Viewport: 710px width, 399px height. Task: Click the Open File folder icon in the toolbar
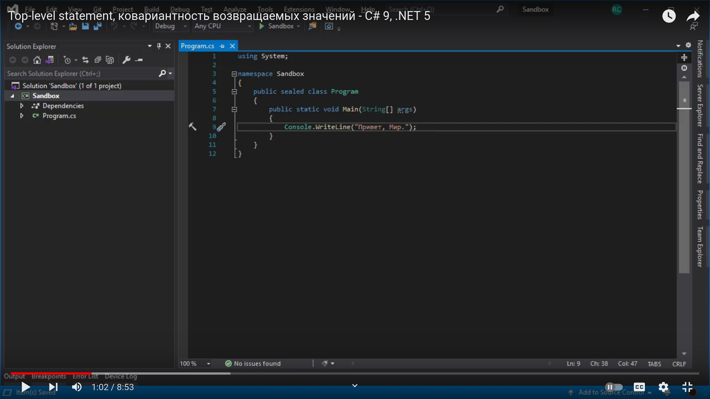point(73,26)
